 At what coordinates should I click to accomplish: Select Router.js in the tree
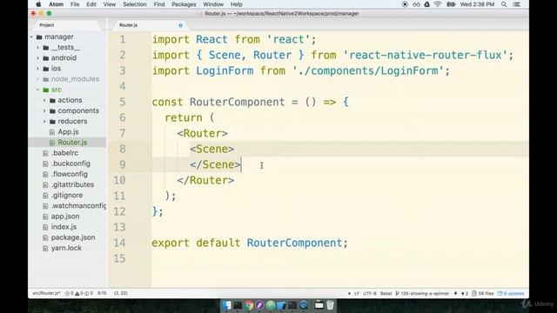tap(72, 143)
